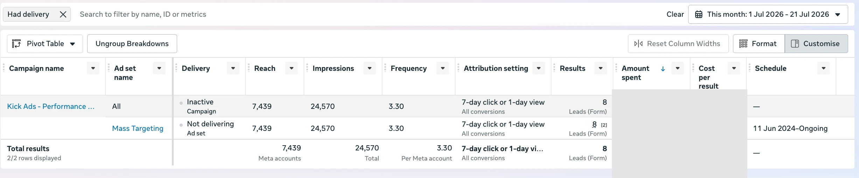Screen dimensions: 859x178
Task: Open Ad set name column dropdown
Action: point(159,68)
